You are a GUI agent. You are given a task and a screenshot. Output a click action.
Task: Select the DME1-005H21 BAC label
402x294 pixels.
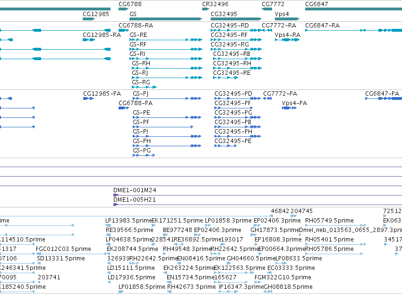(x=135, y=200)
